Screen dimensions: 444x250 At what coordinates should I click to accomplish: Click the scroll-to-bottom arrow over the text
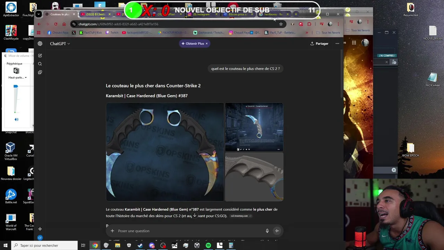tap(195, 216)
